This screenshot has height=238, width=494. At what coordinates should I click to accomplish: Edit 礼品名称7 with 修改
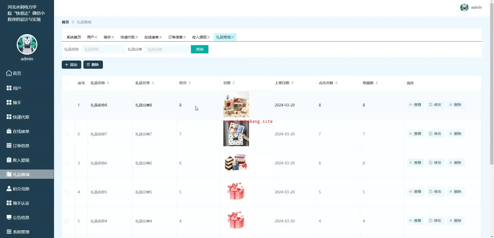pos(435,134)
